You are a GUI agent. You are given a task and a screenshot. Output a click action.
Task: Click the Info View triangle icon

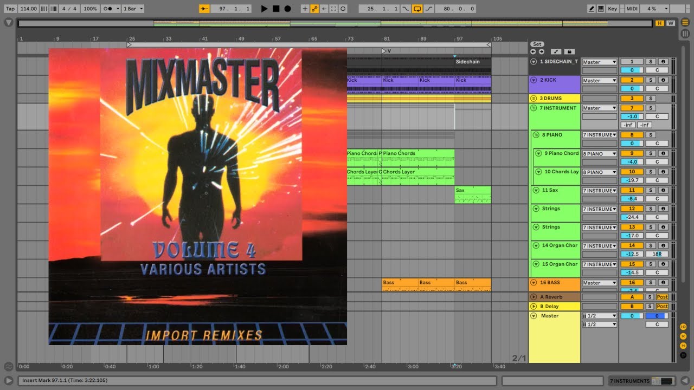tap(9, 381)
